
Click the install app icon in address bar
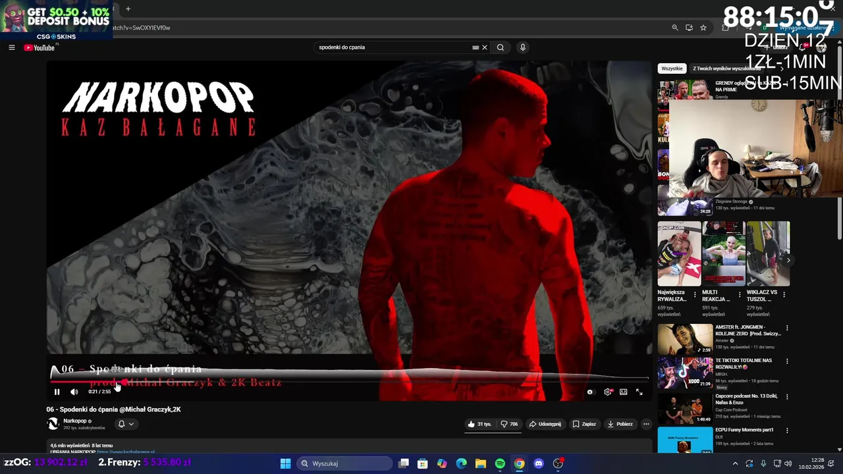[x=689, y=28]
